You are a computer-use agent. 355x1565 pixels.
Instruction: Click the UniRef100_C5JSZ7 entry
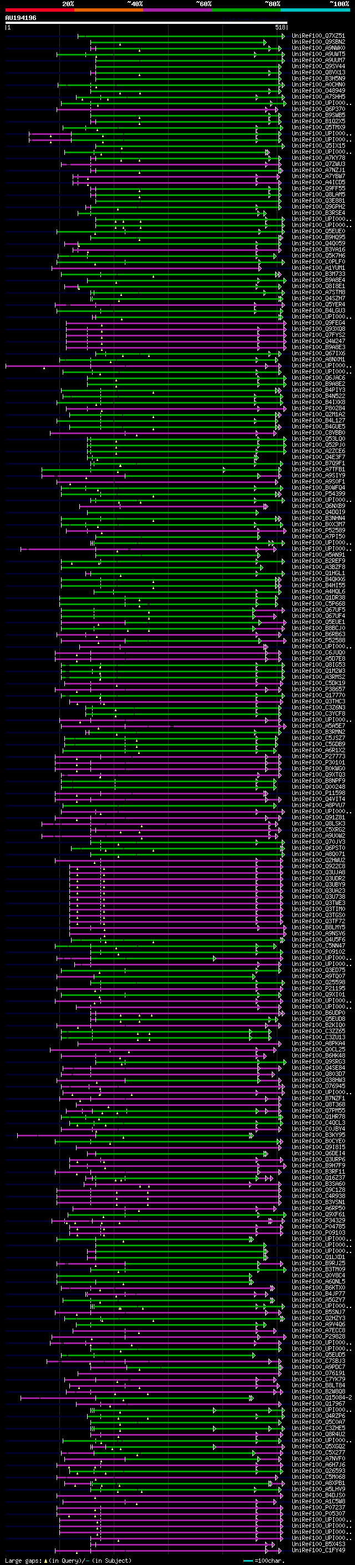(x=318, y=738)
